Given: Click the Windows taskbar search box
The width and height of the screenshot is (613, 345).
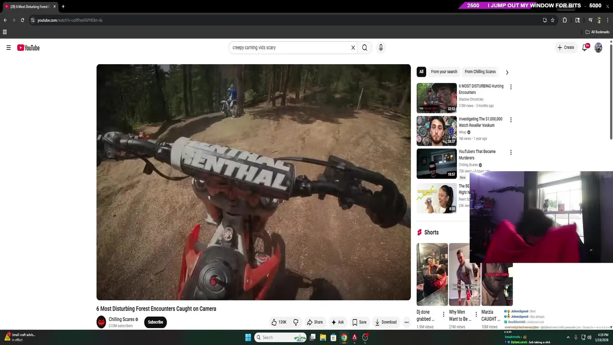Looking at the screenshot, I should click(280, 337).
